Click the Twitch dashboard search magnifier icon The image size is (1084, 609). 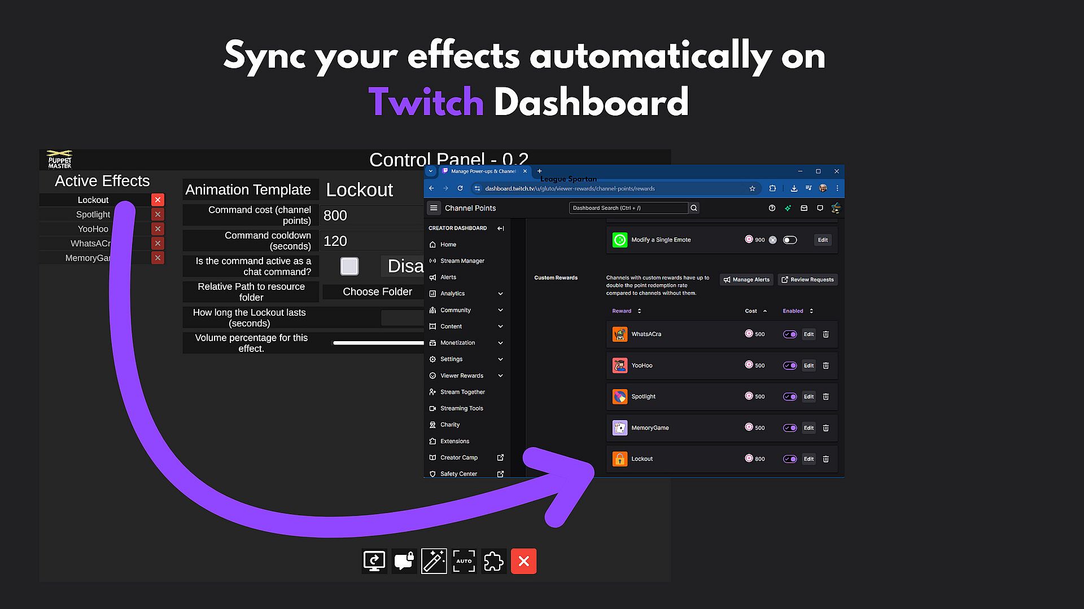(x=694, y=208)
